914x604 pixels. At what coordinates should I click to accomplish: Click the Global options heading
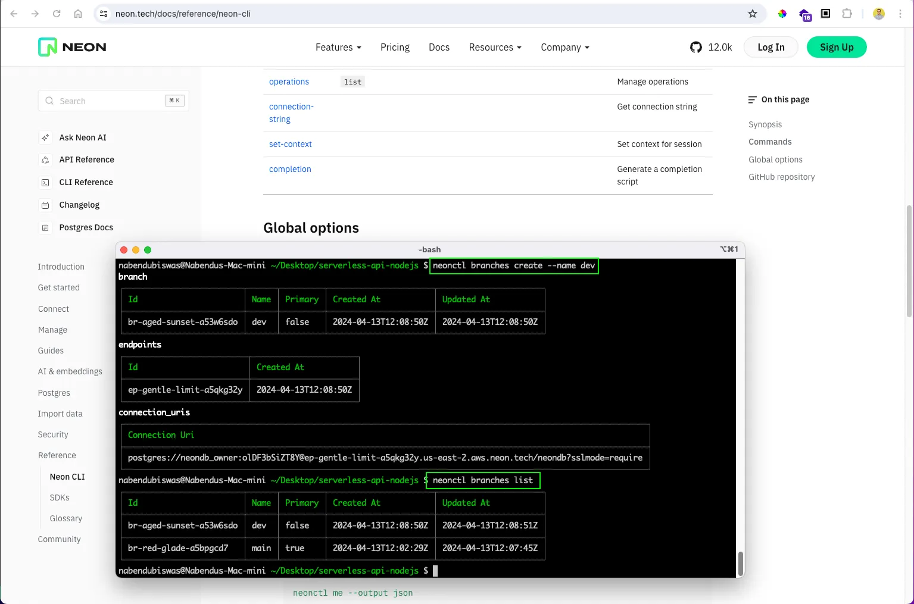click(311, 228)
